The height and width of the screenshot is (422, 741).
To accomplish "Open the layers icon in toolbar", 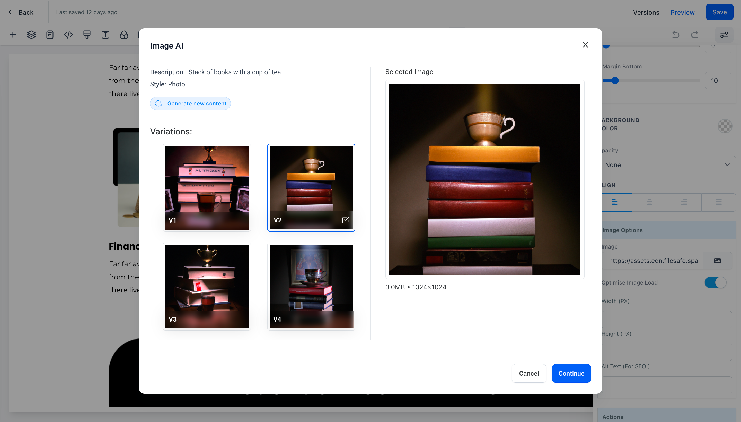I will (x=31, y=35).
